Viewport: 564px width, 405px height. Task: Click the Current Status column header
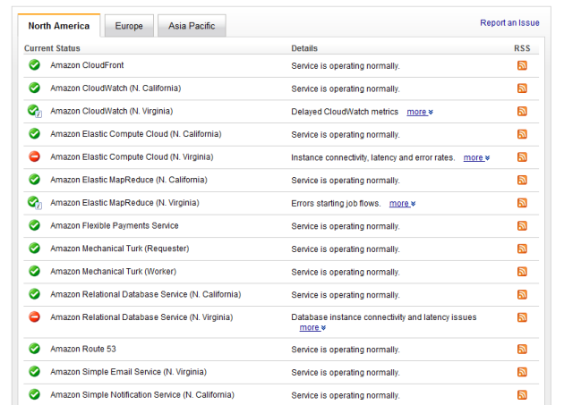pyautogui.click(x=52, y=48)
